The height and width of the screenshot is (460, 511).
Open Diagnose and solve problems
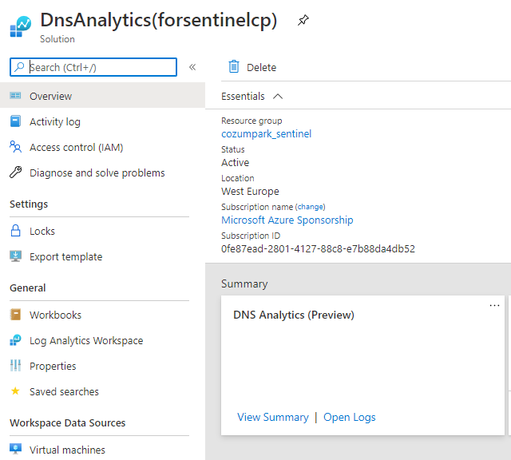coord(97,172)
